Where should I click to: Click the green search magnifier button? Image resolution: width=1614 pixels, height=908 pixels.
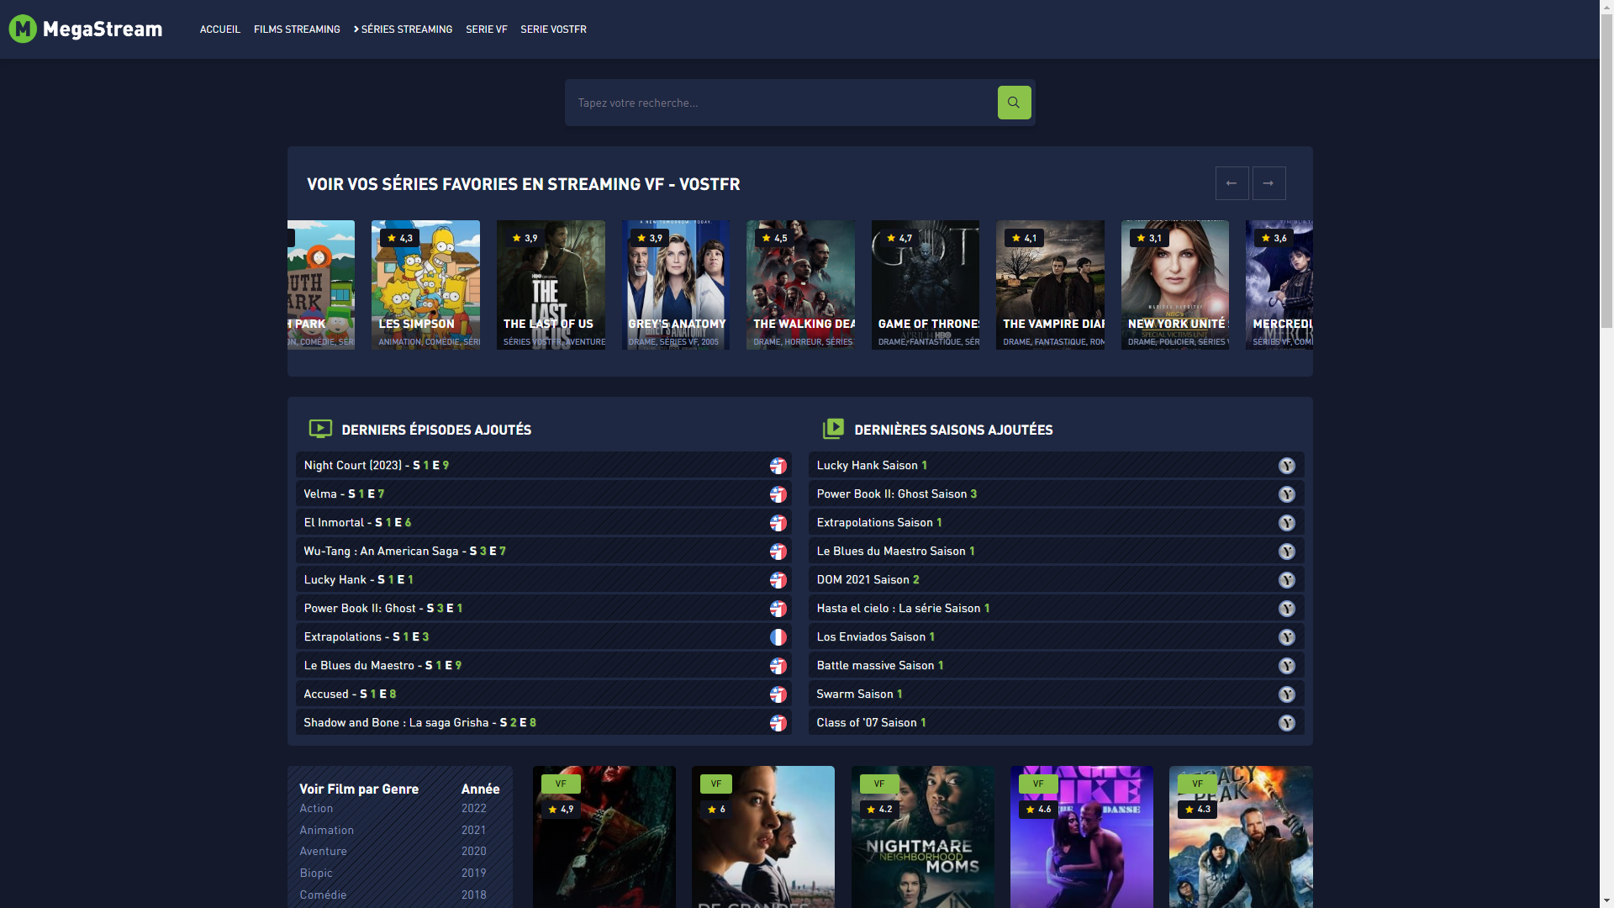(1014, 103)
